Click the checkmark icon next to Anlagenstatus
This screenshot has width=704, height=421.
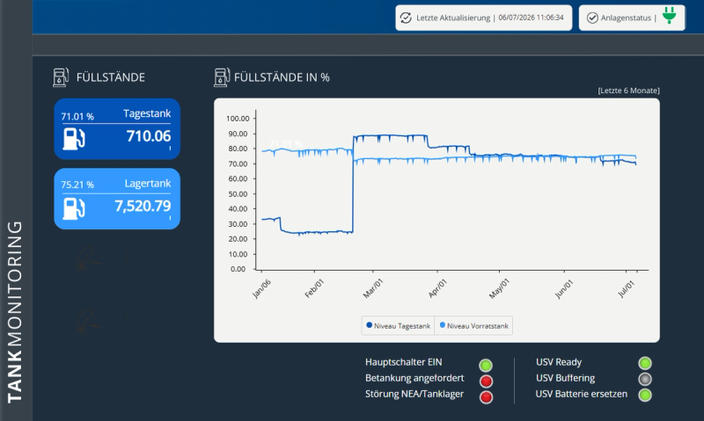[592, 18]
